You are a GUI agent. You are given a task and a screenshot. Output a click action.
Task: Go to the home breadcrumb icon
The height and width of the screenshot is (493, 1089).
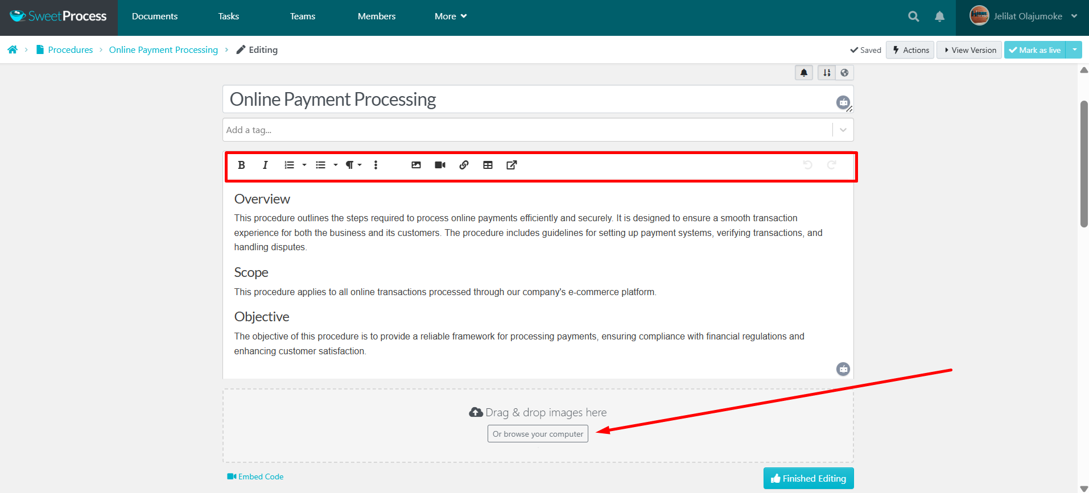click(x=13, y=49)
